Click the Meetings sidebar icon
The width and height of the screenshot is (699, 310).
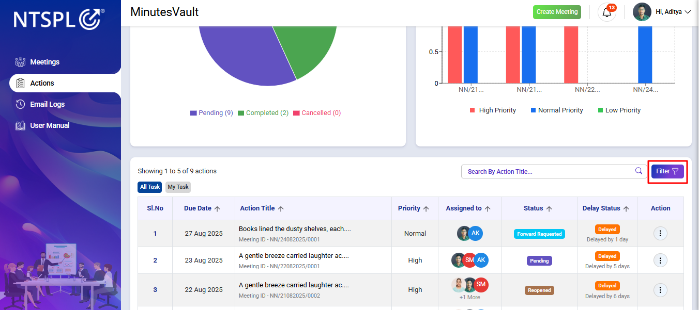click(x=21, y=62)
